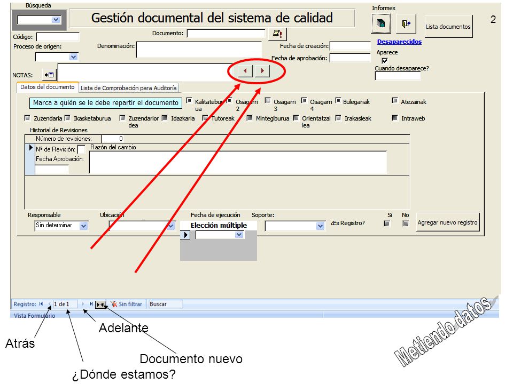513x384 pixels.
Task: Open the Desaparecidos link
Action: pos(399,42)
